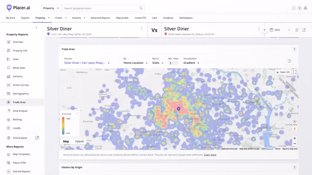Click map my-location target icon
The height and width of the screenshot is (175, 312).
(295, 122)
